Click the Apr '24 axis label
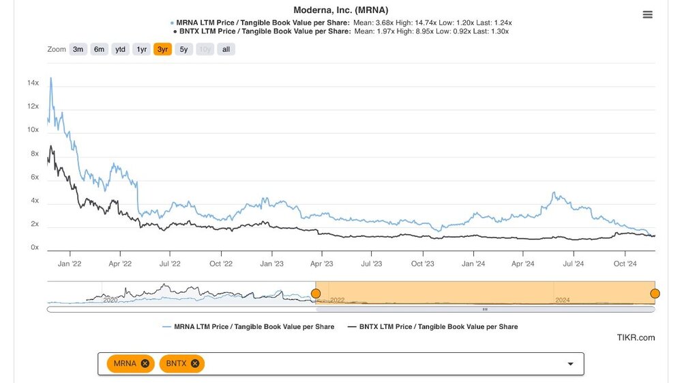Image resolution: width=682 pixels, height=383 pixels. tap(523, 264)
